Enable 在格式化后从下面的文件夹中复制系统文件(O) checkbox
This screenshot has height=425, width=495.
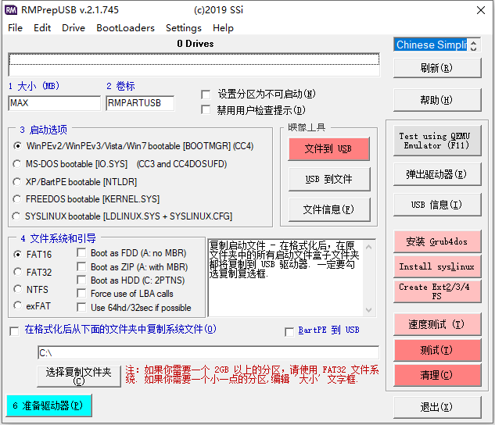pos(14,331)
